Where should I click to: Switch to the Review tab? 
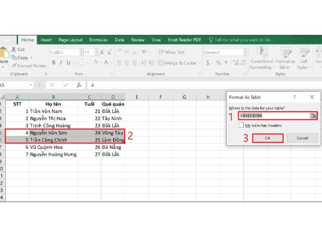(x=138, y=40)
